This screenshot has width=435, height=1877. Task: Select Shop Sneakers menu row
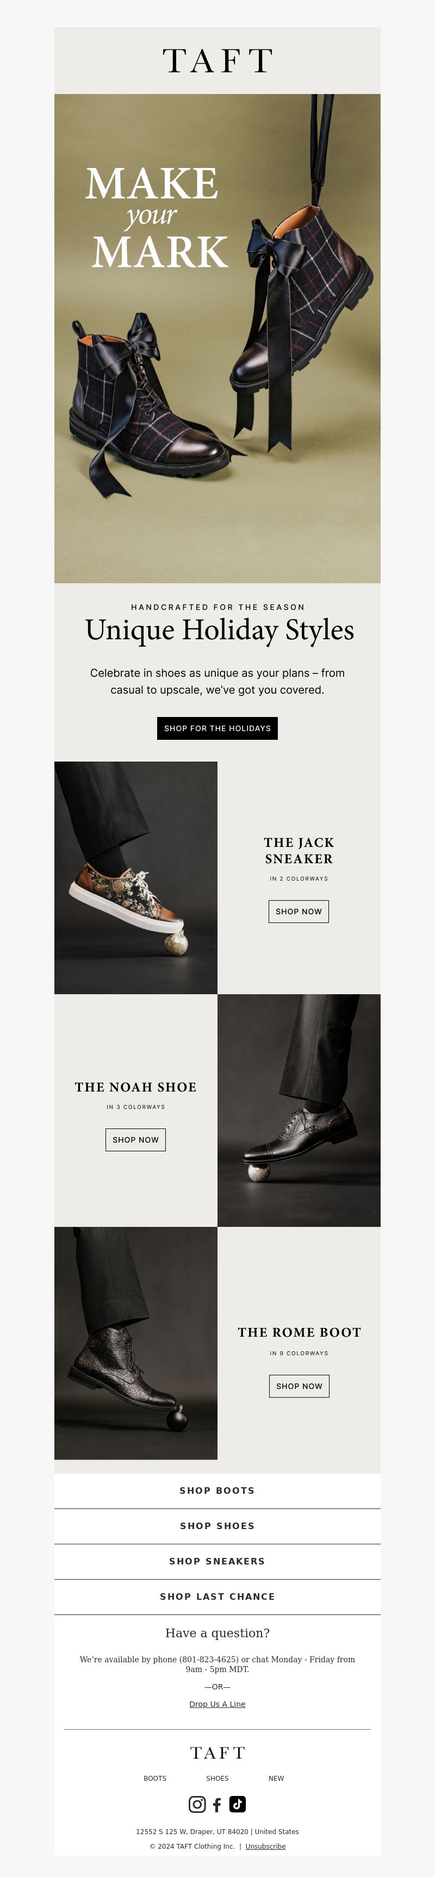pyautogui.click(x=217, y=1562)
